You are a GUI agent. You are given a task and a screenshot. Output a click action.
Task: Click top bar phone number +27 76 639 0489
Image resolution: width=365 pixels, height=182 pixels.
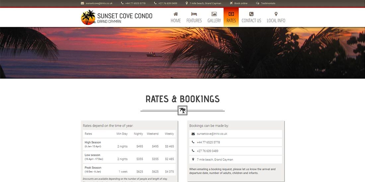click(x=168, y=4)
